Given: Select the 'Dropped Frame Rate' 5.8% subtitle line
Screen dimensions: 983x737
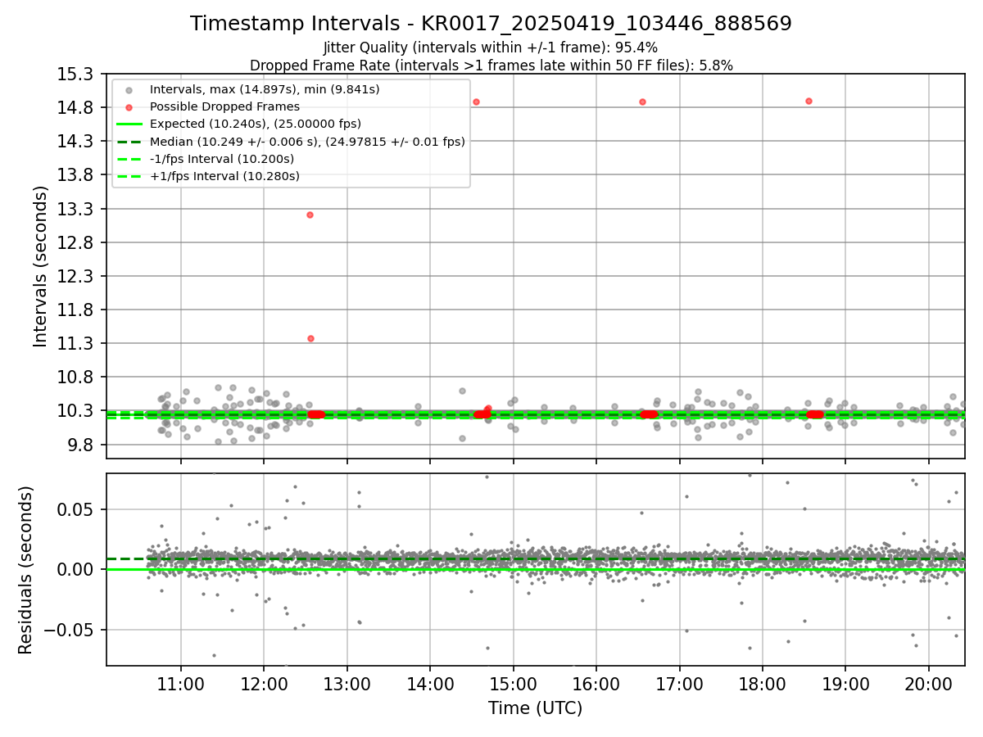Looking at the screenshot, I should pyautogui.click(x=491, y=66).
